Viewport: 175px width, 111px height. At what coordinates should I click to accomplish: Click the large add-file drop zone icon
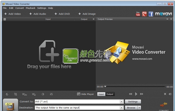(49, 51)
